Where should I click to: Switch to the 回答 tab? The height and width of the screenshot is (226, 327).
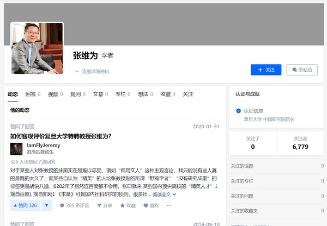[x=33, y=94]
